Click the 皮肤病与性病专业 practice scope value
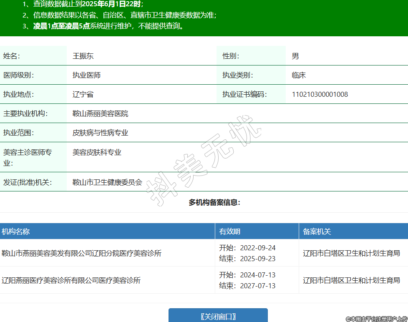Viewport: 408px width, 322px height. [100, 133]
